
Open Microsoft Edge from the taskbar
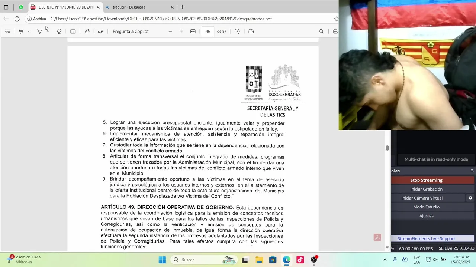click(286, 260)
